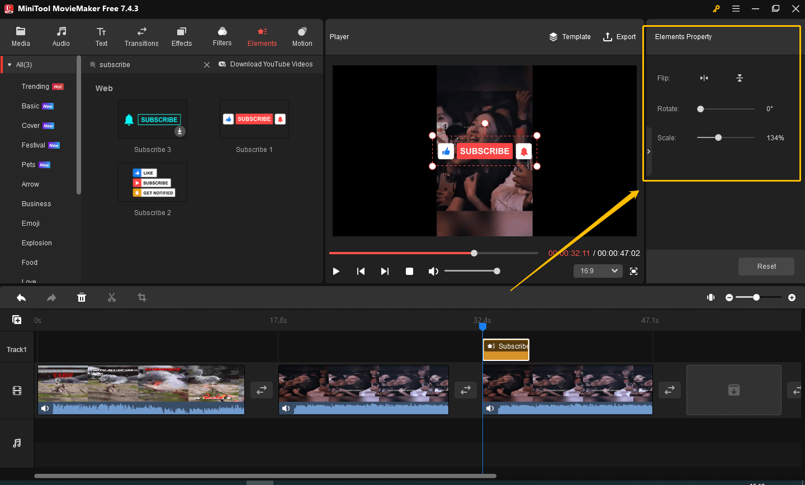Select the Emoji category

point(31,224)
